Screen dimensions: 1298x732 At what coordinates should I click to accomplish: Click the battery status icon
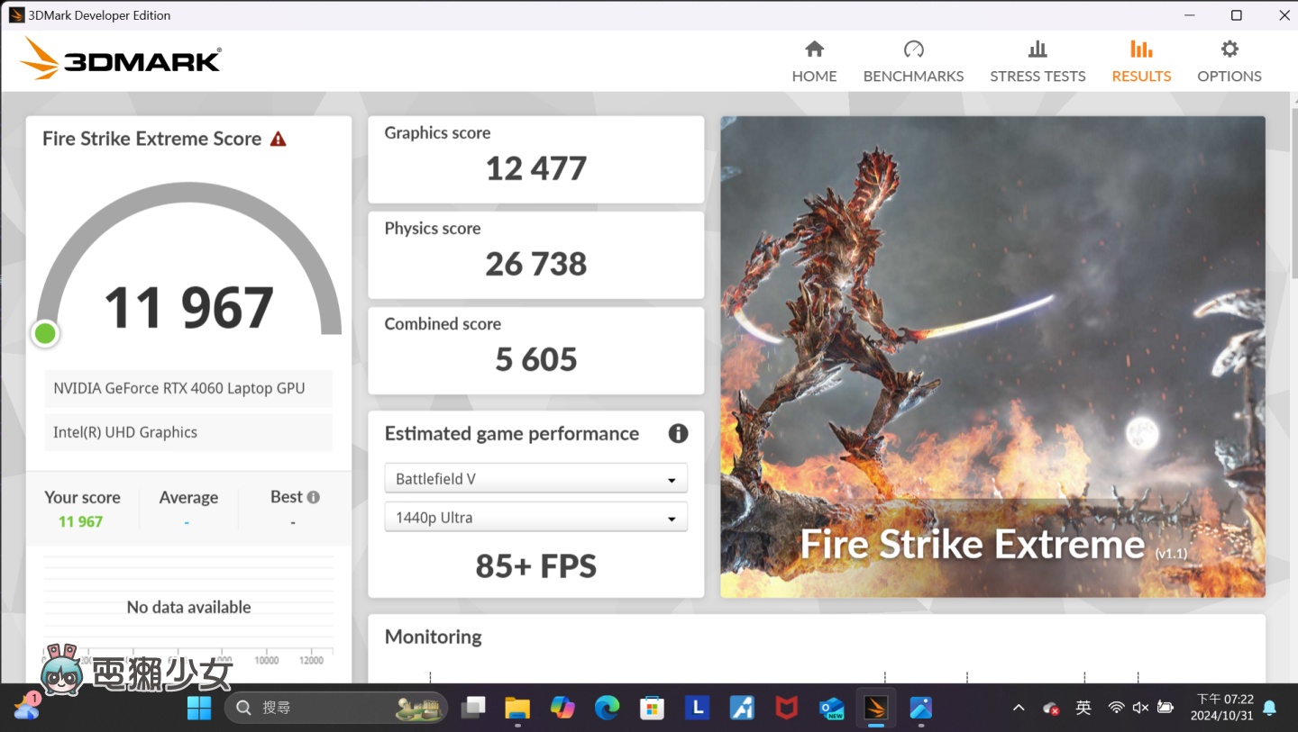pos(1165,708)
